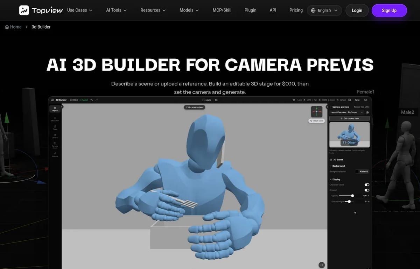Collapse the Display section
The width and height of the screenshot is (420, 269).
(x=330, y=180)
